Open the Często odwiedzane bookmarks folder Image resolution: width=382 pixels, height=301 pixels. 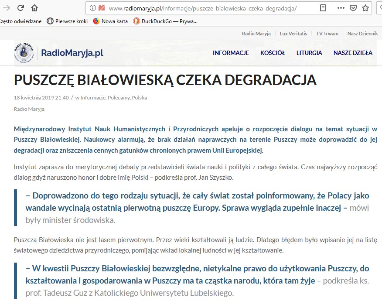pyautogui.click(x=20, y=21)
